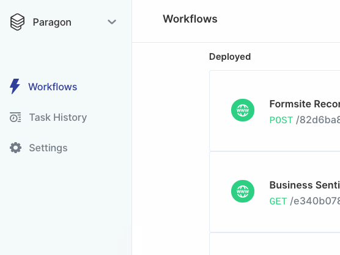The height and width of the screenshot is (255, 340).
Task: Click the Paragon stacked-layers logo icon
Action: pos(17,22)
